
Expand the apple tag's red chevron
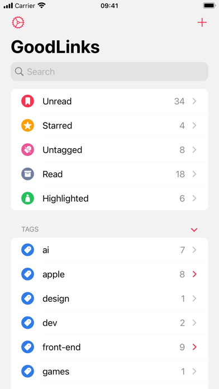pos(194,274)
